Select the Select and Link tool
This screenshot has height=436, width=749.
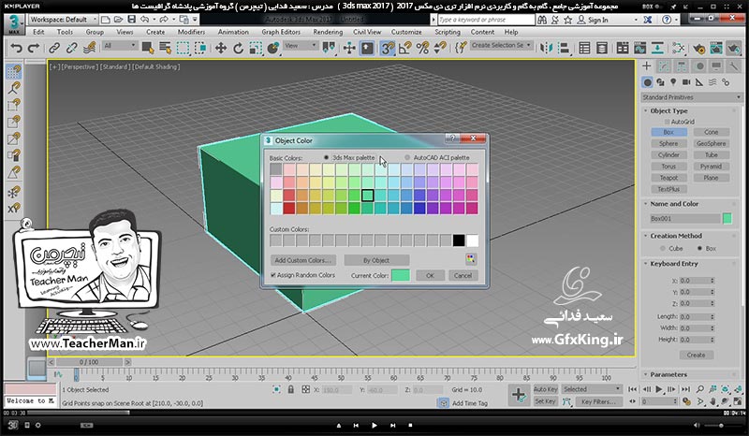point(54,49)
